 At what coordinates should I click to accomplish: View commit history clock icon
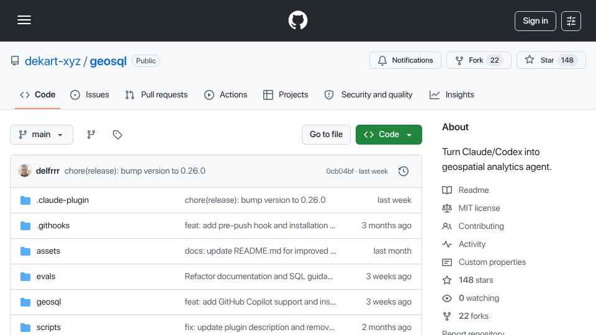point(404,171)
